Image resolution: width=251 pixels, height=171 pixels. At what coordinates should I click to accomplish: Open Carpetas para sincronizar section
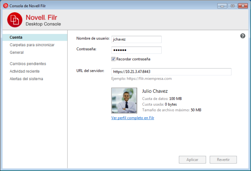click(x=32, y=45)
